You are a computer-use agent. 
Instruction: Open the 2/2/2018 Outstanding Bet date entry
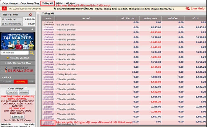(x=47, y=123)
